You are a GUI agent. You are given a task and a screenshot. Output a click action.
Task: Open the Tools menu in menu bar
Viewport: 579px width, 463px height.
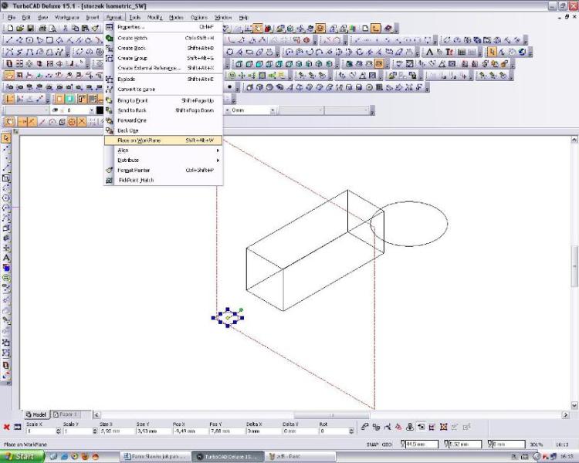(135, 16)
